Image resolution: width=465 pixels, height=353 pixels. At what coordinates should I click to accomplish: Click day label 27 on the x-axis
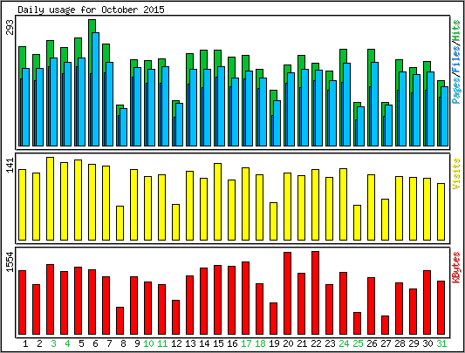coord(386,343)
